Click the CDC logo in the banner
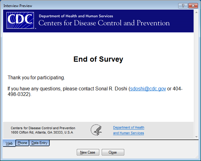Image resolution: width=201 pixels, height=161 pixels. point(21,20)
